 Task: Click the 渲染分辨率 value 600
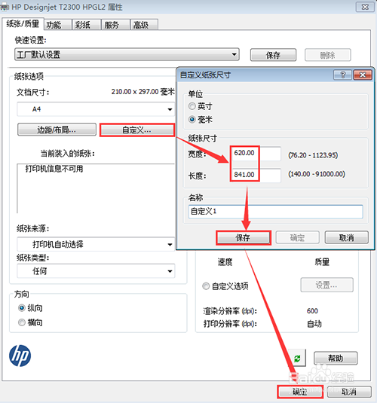click(x=312, y=311)
